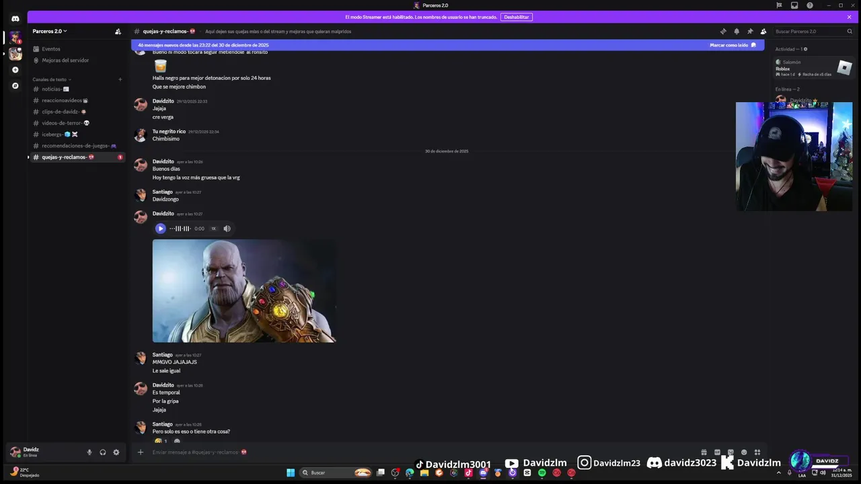
Task: Mute the voice message volume speaker
Action: (227, 229)
